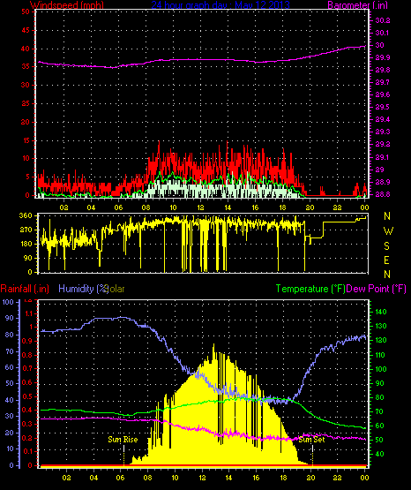Click the W compass direction label
The height and width of the screenshot is (490, 411).
[x=388, y=231]
